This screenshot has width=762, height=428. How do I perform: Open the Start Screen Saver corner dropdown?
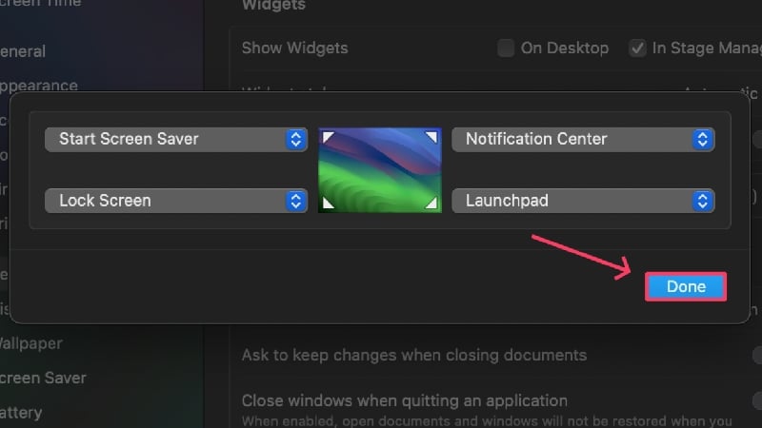(176, 139)
